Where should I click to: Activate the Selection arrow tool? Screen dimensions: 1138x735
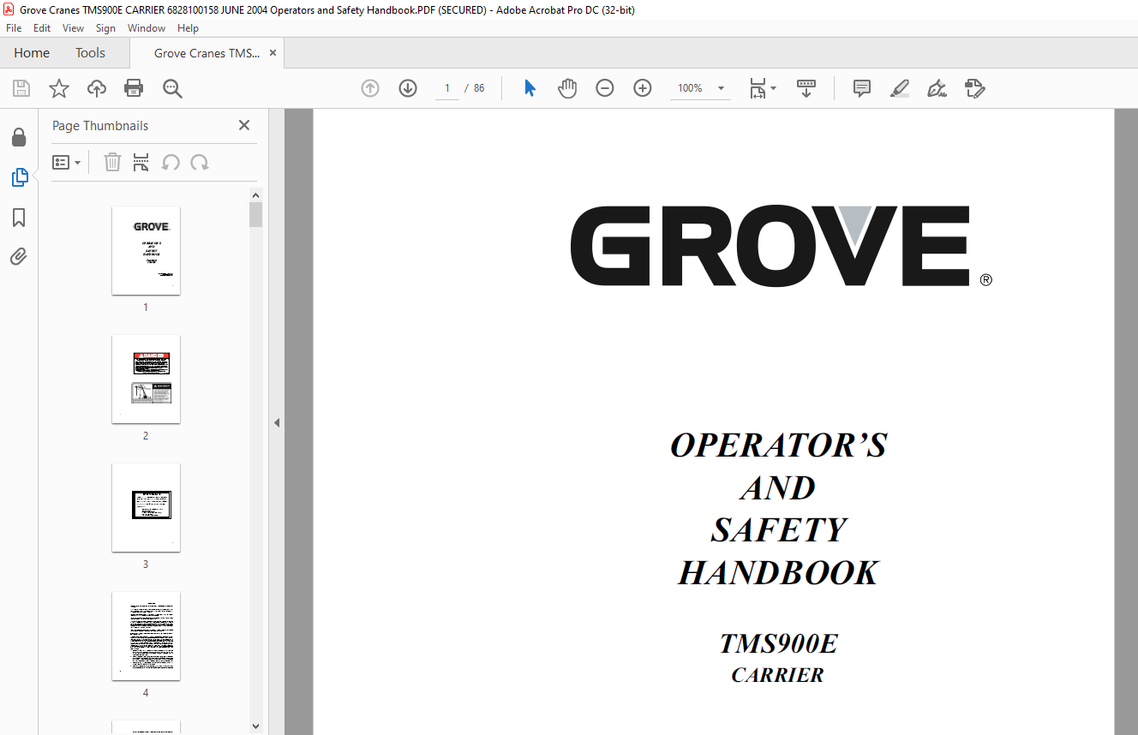pyautogui.click(x=530, y=88)
